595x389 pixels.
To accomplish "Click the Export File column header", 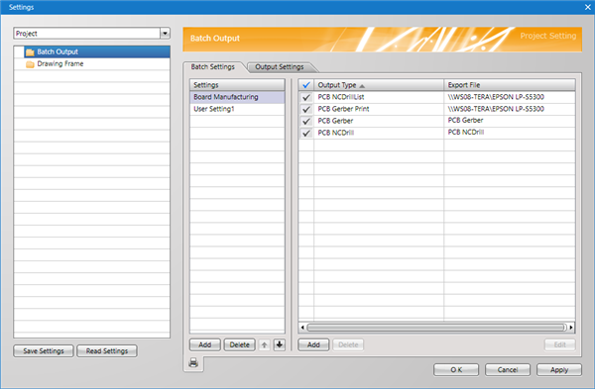I will click(x=510, y=85).
